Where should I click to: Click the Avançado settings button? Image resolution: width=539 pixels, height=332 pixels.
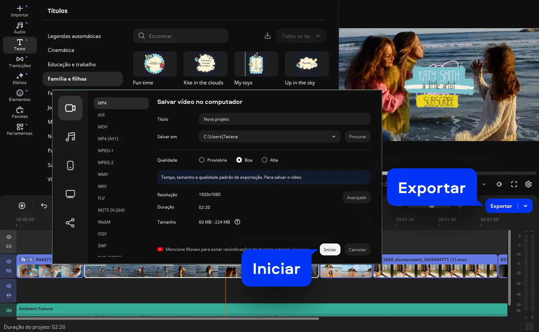356,198
